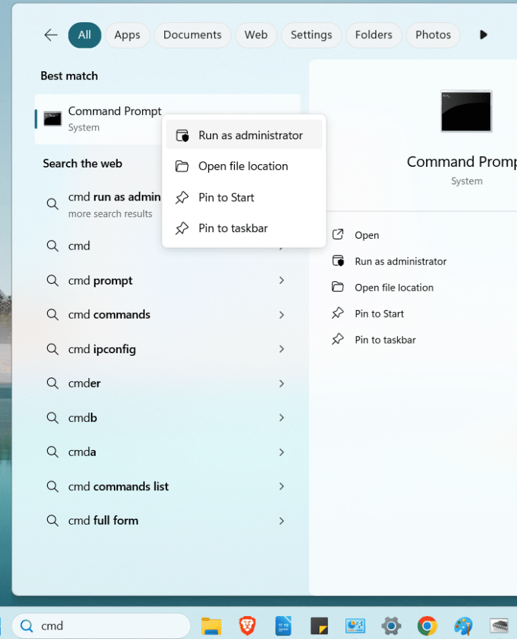The height and width of the screenshot is (639, 517).
Task: Click the large Command Prompt preview icon
Action: pos(466,112)
